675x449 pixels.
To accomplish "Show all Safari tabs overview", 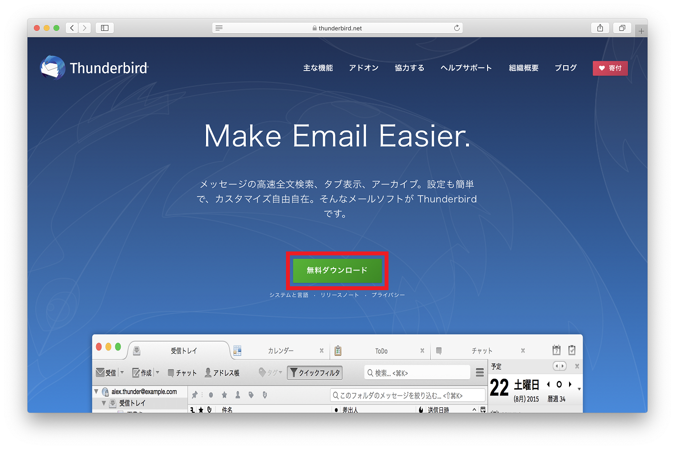I will pyautogui.click(x=622, y=28).
